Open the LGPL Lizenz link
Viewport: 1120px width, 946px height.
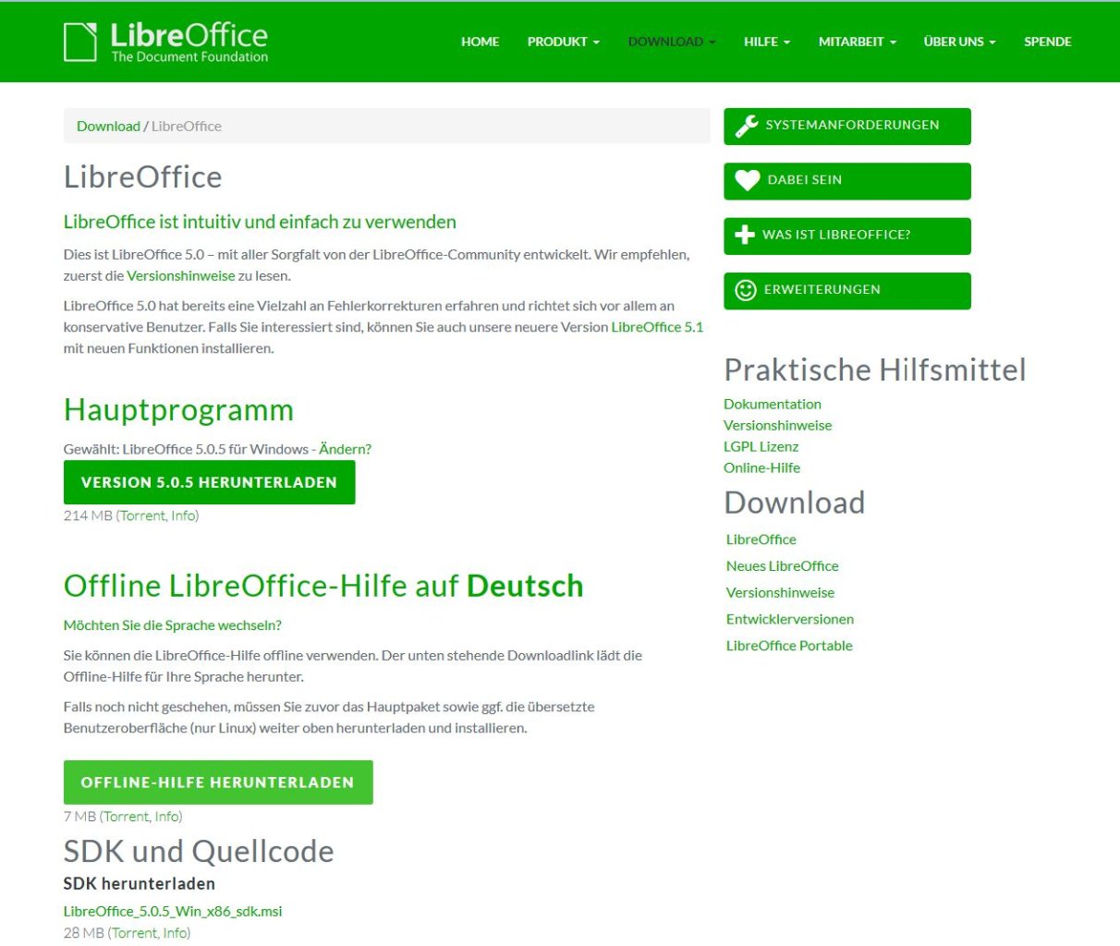[x=761, y=446]
